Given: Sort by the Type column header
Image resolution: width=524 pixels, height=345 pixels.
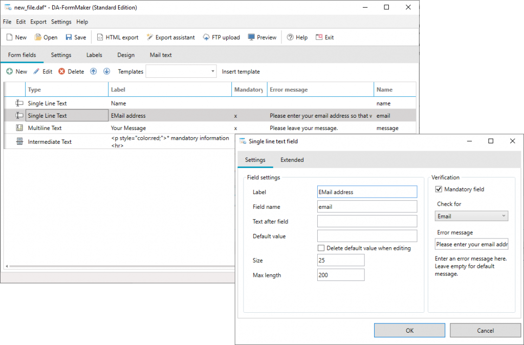Looking at the screenshot, I should pyautogui.click(x=67, y=90).
